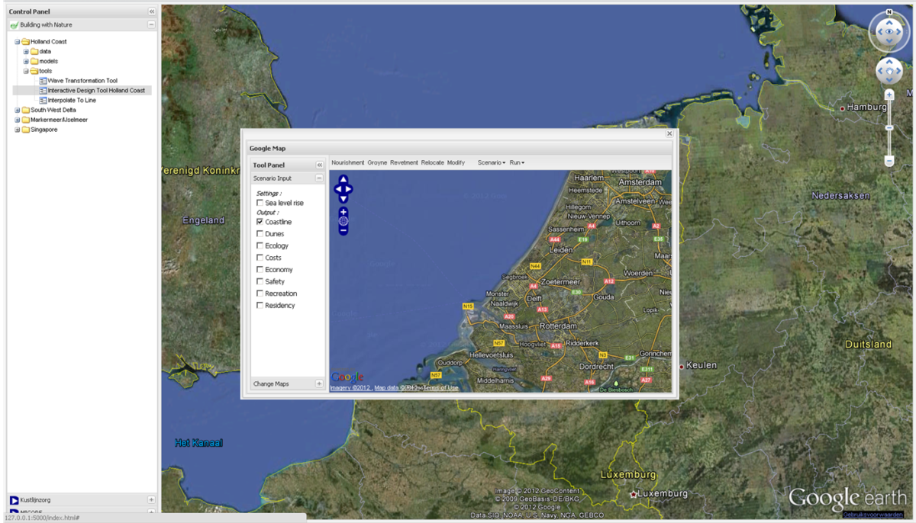Click the data folder icon

tap(34, 51)
